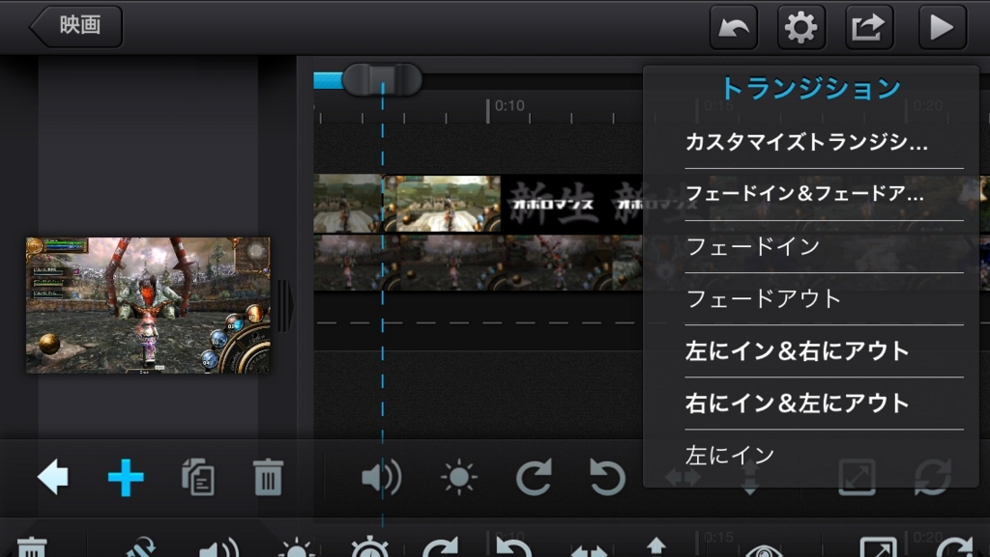Undo the last edit in top bar
Viewport: 990px width, 557px height.
coord(733,27)
